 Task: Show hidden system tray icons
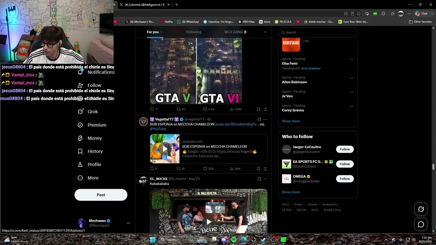pos(386,240)
